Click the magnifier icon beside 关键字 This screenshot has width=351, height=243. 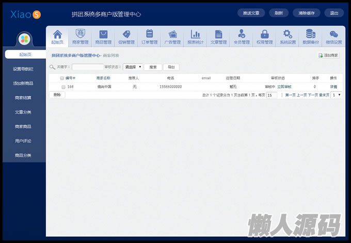pyautogui.click(x=52, y=67)
